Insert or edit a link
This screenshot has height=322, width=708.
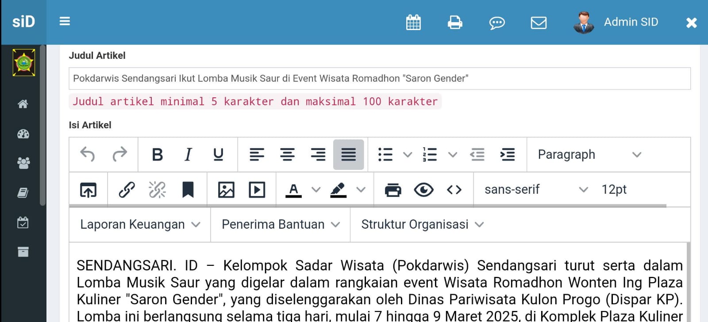tap(127, 190)
